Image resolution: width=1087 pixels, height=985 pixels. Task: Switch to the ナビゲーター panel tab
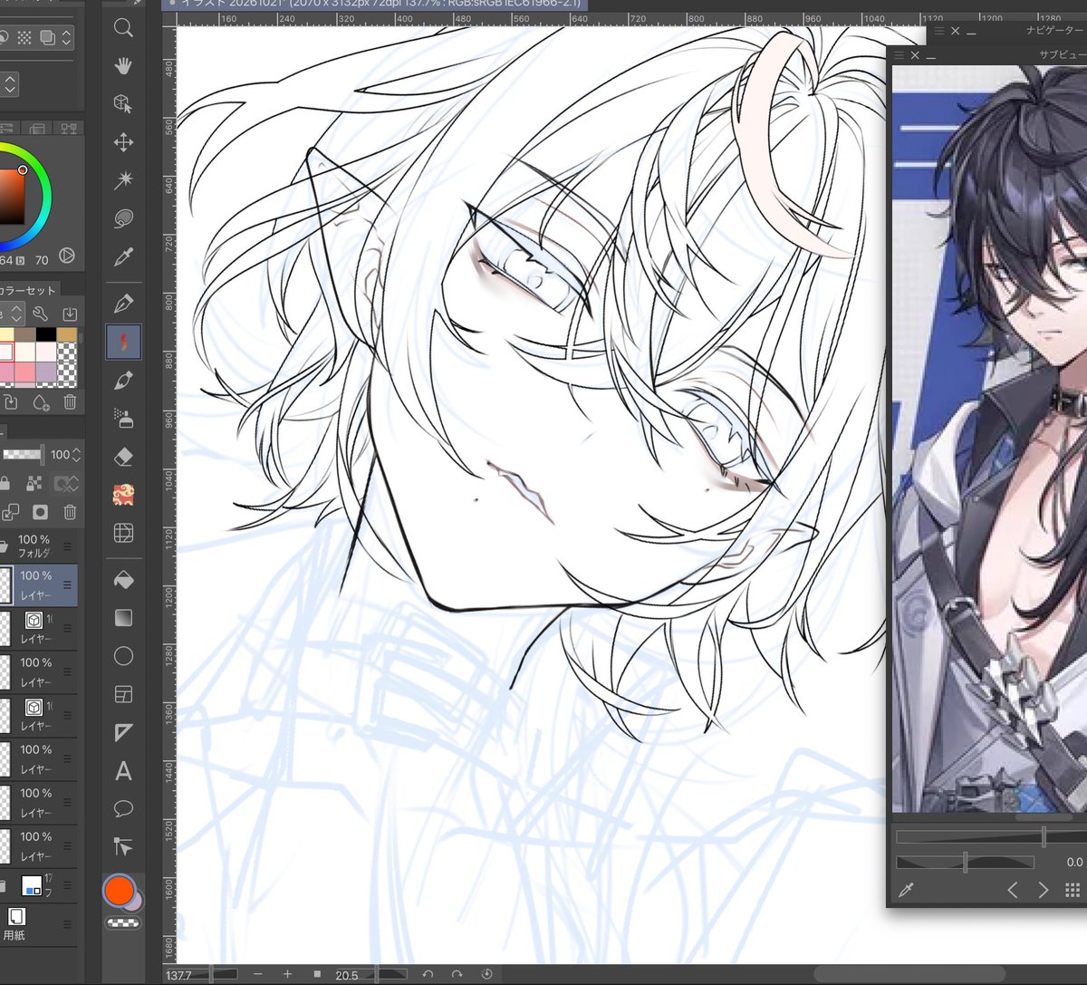pyautogui.click(x=1055, y=31)
